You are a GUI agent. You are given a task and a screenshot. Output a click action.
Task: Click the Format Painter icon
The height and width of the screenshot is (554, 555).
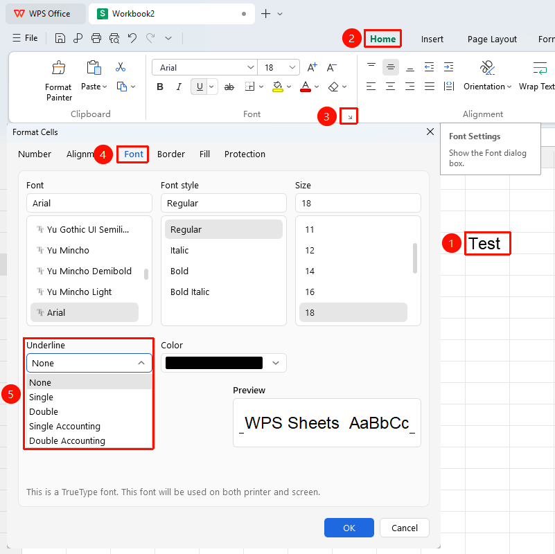tap(58, 67)
